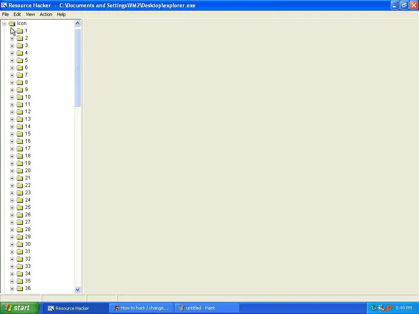Click the tree scrollbar thumb
The image size is (419, 314).
(x=77, y=67)
